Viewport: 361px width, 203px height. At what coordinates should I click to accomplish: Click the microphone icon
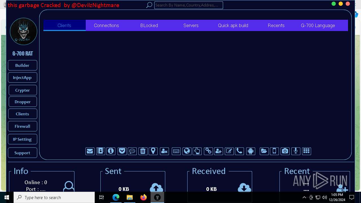click(x=296, y=151)
